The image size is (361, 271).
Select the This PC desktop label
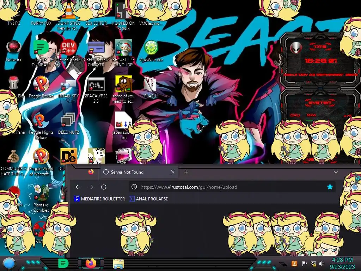click(x=14, y=23)
